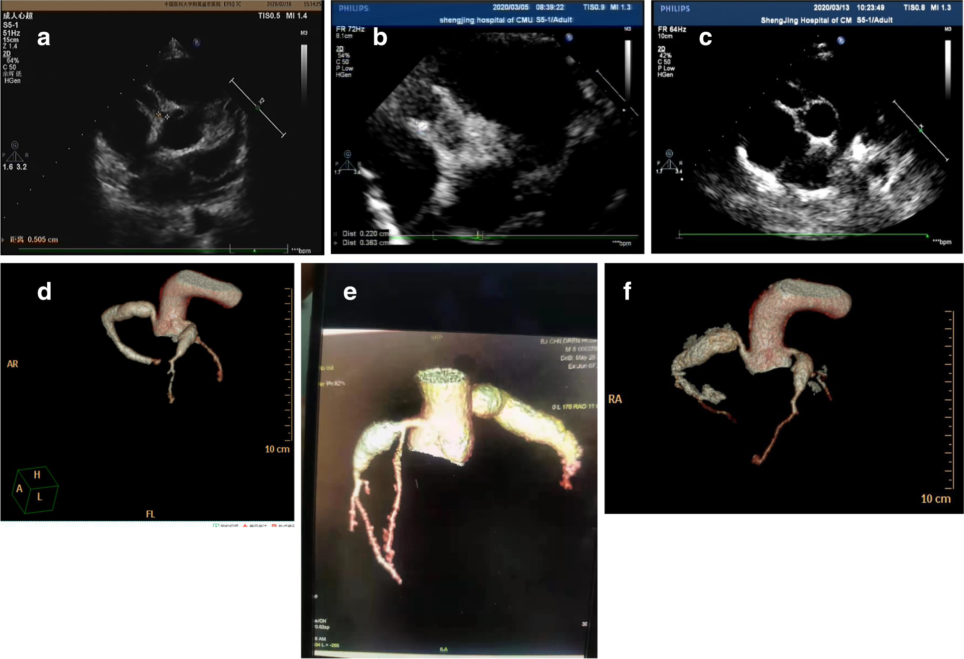The image size is (964, 659).
Task: Click the '51Hz' frame rate in panel a
Action: 11,33
